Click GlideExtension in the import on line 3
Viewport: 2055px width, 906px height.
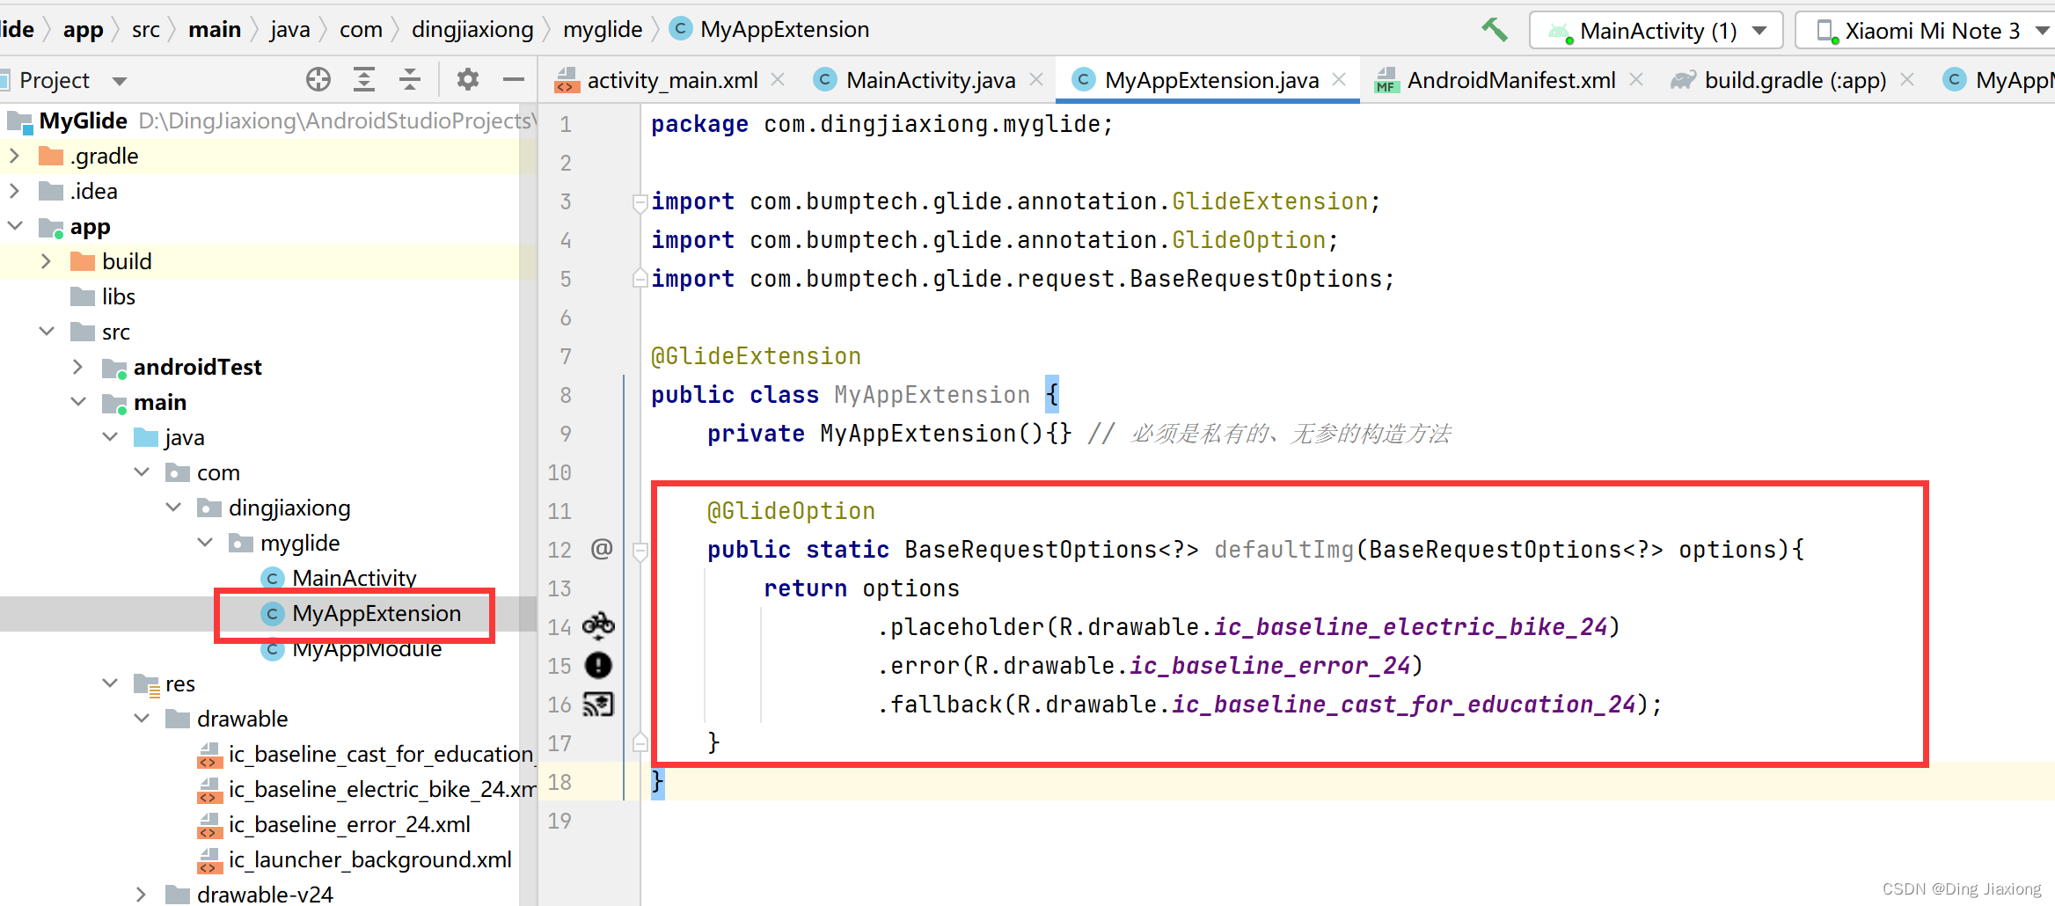(x=1269, y=201)
